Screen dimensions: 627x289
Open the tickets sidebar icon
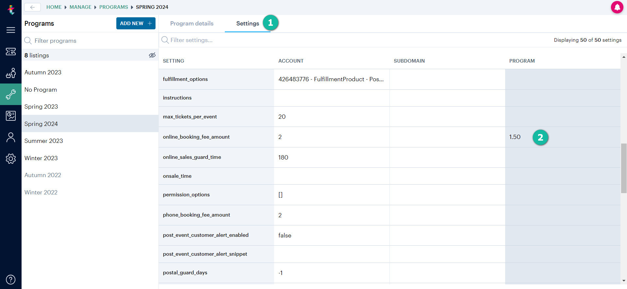[x=11, y=52]
